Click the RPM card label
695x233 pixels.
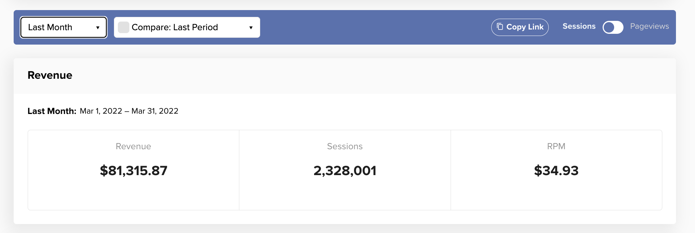556,146
